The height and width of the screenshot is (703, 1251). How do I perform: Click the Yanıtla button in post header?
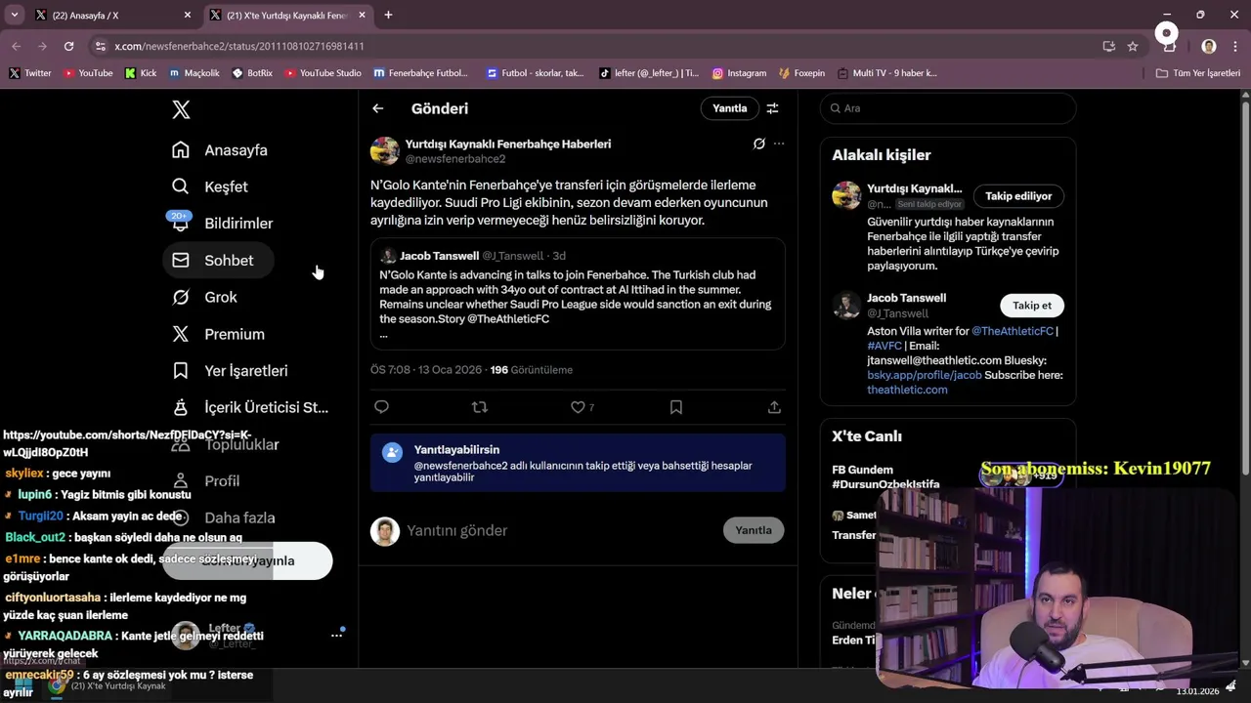pos(729,108)
